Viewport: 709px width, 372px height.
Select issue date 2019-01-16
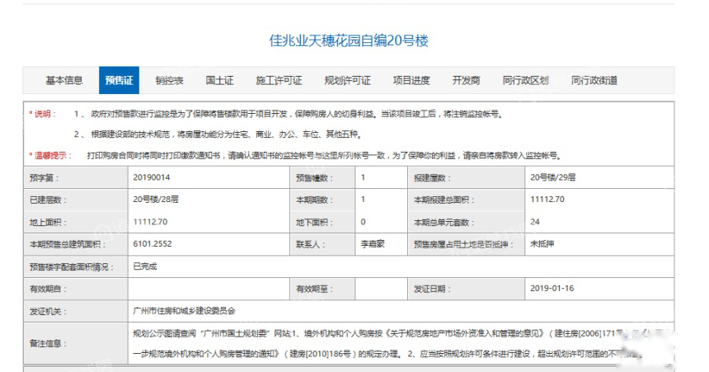(x=552, y=288)
